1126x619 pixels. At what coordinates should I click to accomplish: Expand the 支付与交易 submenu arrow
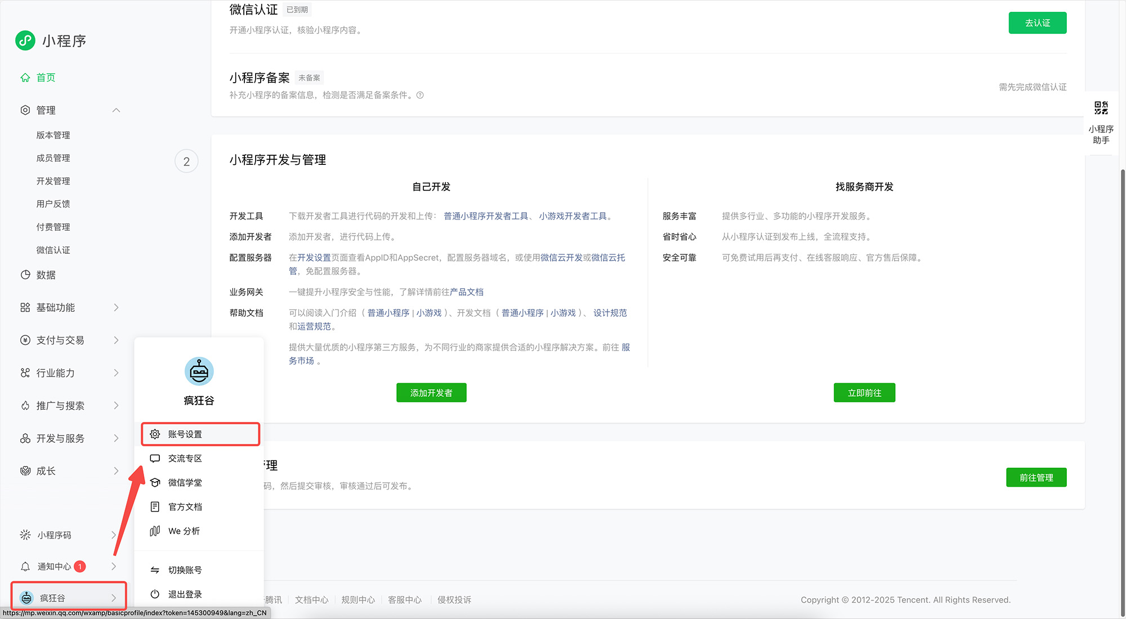(116, 340)
